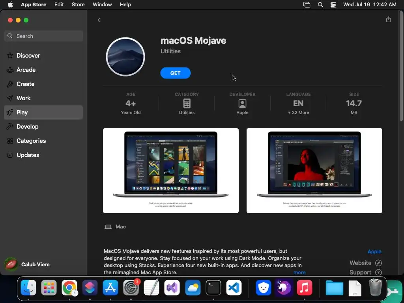This screenshot has width=404, height=303.
Task: Select Updates in the sidebar
Action: 43,155
